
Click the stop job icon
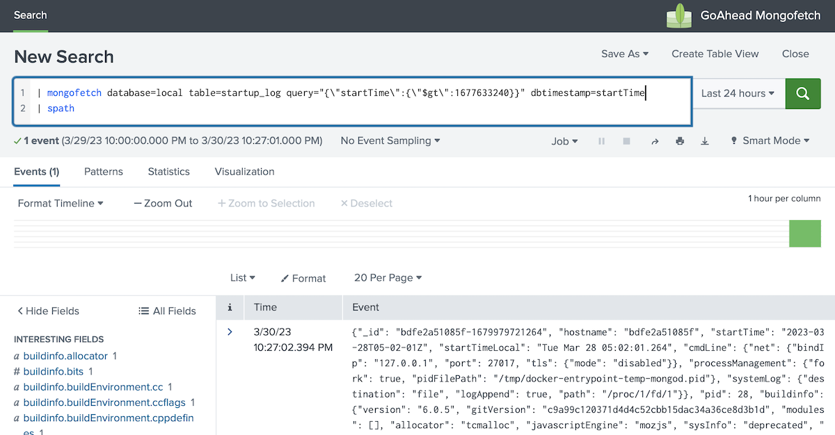tap(627, 141)
